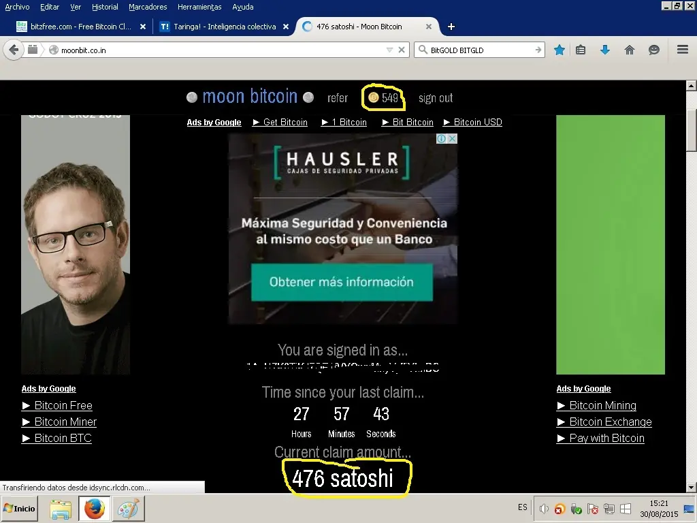This screenshot has height=523, width=697.
Task: Open the Inicio start button
Action: [x=20, y=509]
